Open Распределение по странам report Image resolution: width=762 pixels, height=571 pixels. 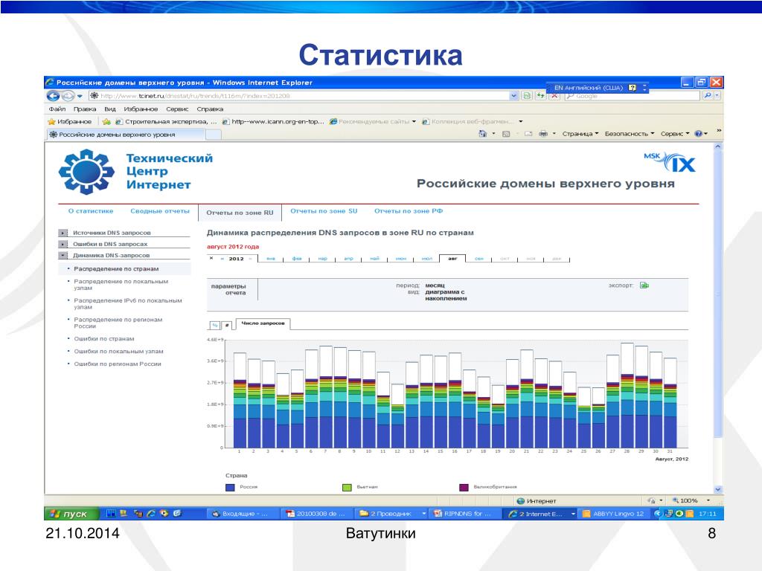coord(116,269)
